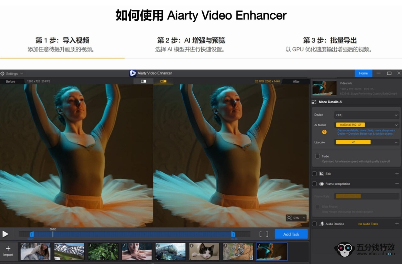The height and width of the screenshot is (264, 402).
Task: Select the woman's face thumbnail
Action: click(x=137, y=251)
